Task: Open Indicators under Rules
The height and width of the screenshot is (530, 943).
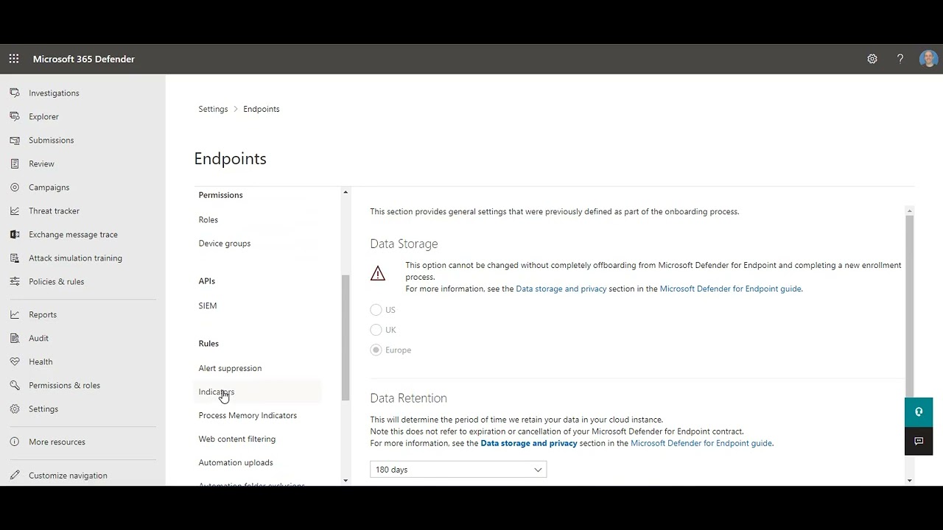Action: tap(217, 392)
